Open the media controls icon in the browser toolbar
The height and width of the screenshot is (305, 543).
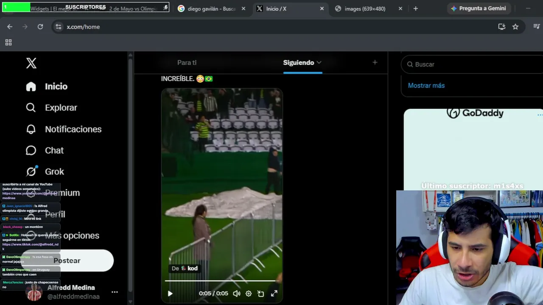point(537,27)
